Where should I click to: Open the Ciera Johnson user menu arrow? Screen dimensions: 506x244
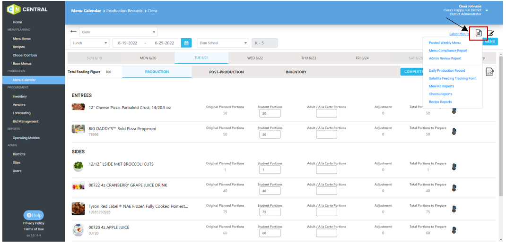point(487,11)
